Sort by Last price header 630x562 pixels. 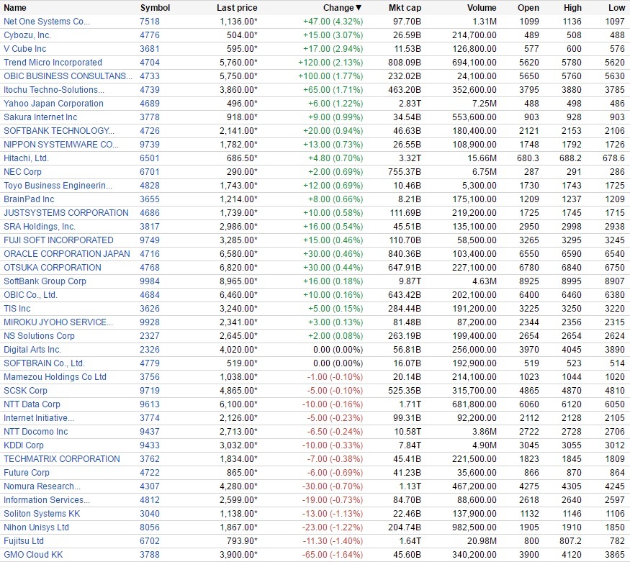tap(237, 8)
